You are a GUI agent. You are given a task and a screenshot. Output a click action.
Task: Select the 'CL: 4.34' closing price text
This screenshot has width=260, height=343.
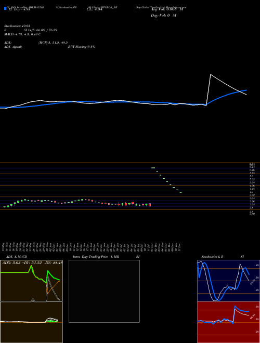95,9
